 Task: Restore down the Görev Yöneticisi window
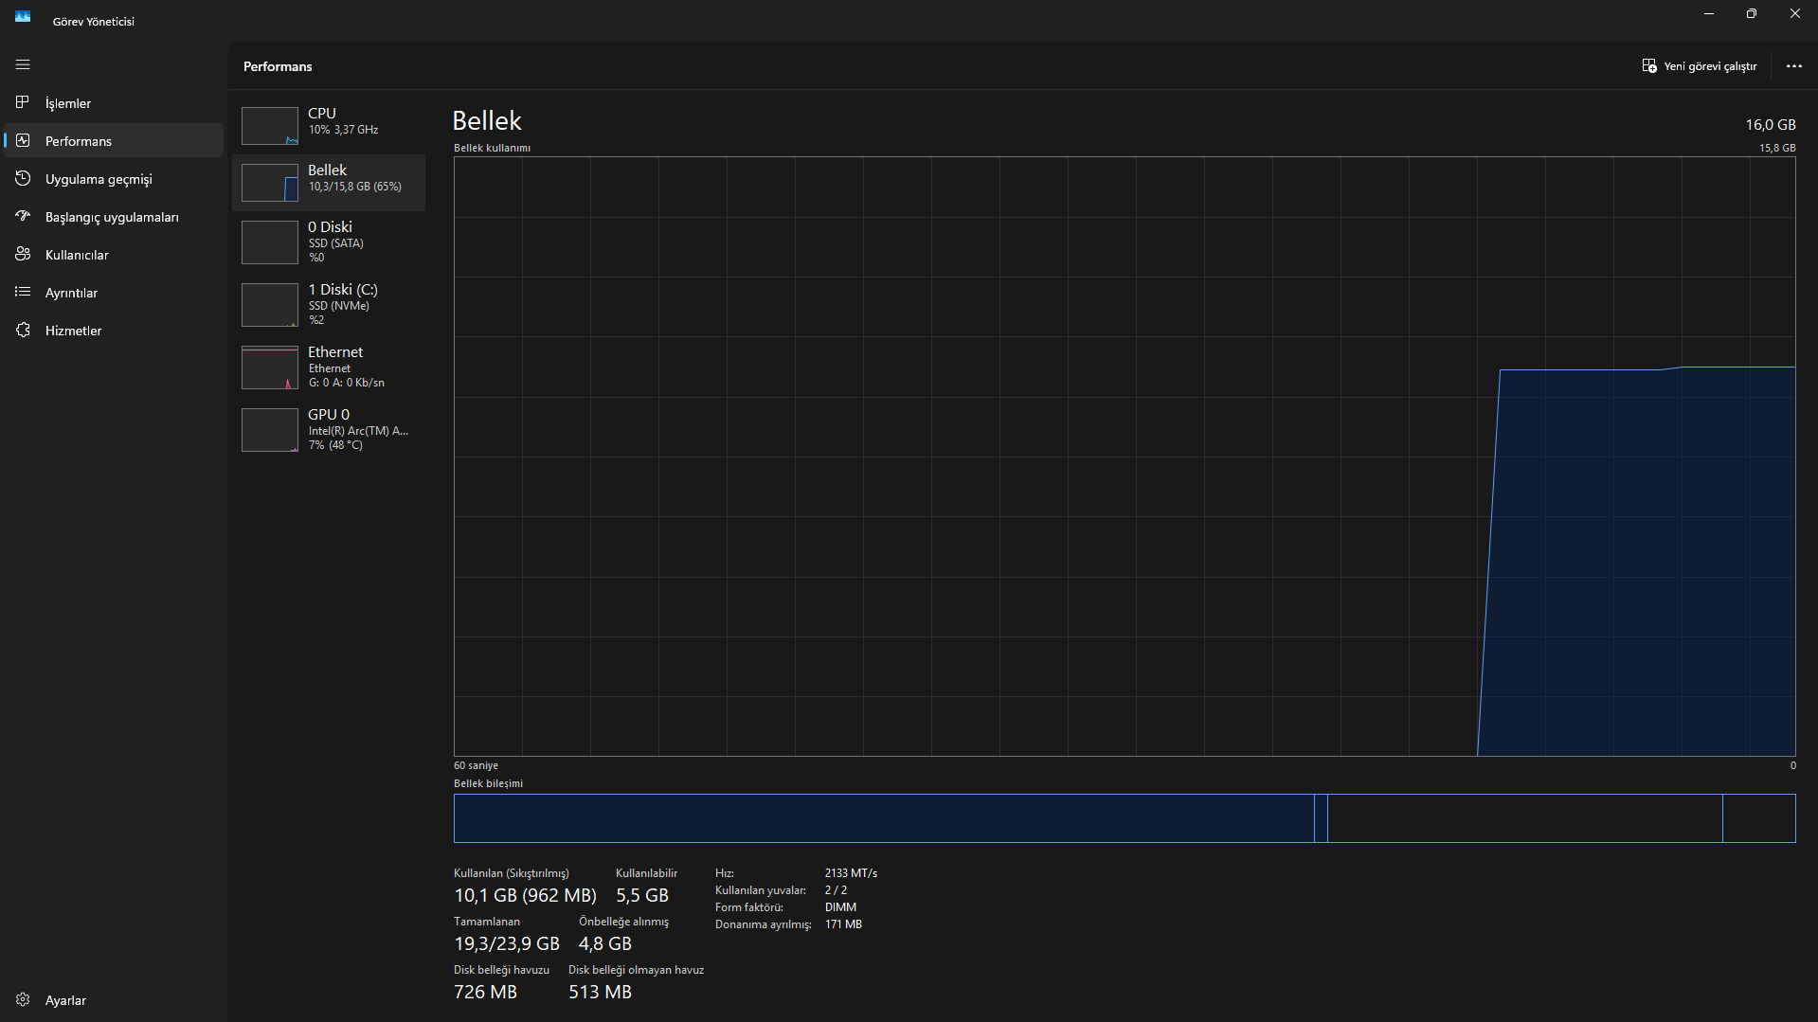point(1752,14)
